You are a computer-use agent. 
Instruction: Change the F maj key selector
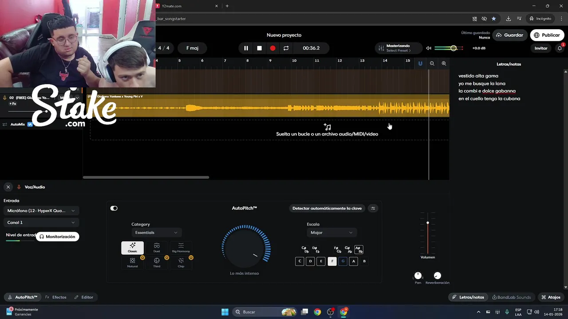point(192,48)
